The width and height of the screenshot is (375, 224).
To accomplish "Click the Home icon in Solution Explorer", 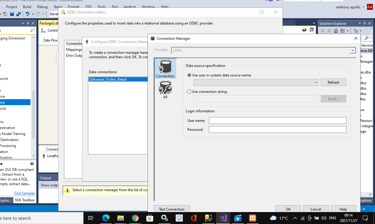I will tap(336, 31).
